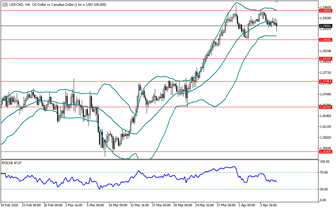Click the RSI 70.00 level value
Screen dimensions: 336x209
coord(325,172)
